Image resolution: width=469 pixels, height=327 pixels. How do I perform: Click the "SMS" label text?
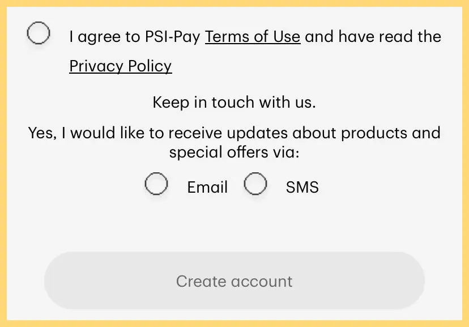(302, 188)
